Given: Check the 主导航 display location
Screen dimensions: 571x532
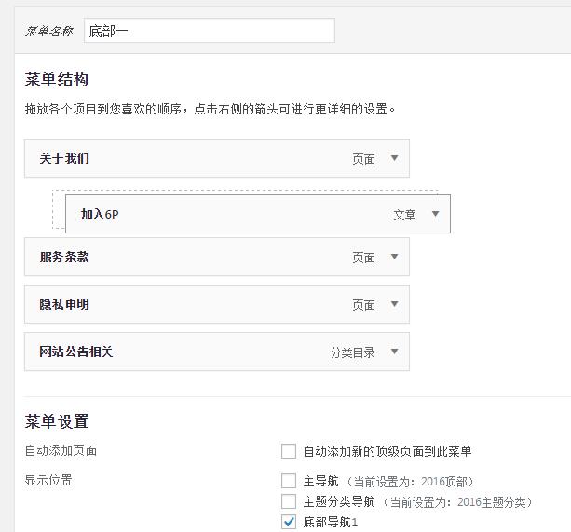Looking at the screenshot, I should click(x=289, y=482).
